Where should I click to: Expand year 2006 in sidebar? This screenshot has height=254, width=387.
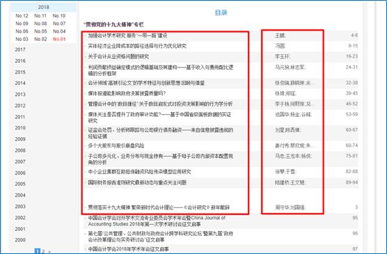pyautogui.click(x=20, y=173)
